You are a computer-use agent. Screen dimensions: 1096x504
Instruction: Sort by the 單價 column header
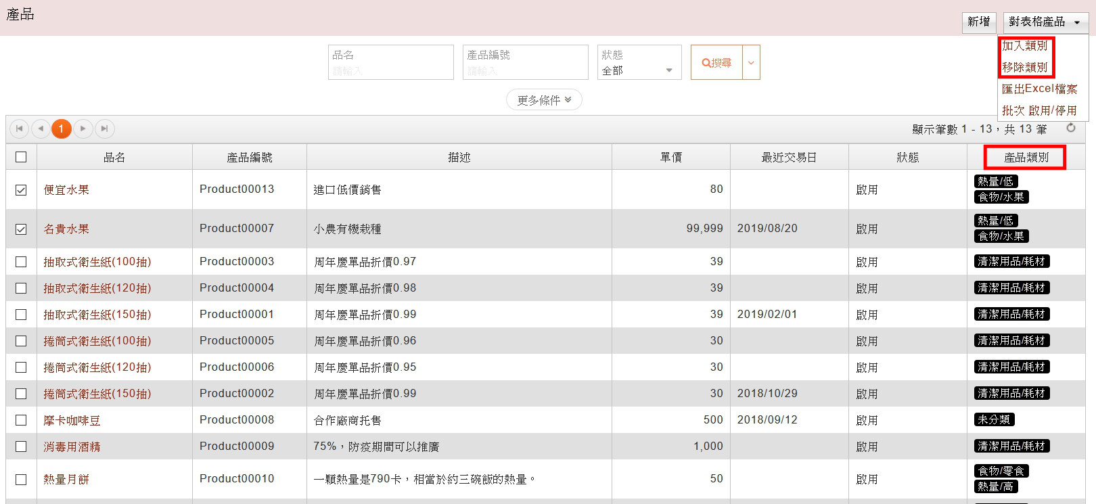click(x=670, y=157)
